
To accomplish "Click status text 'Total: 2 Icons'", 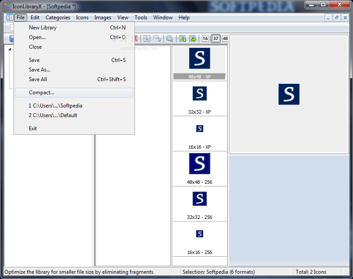I will 311,272.
